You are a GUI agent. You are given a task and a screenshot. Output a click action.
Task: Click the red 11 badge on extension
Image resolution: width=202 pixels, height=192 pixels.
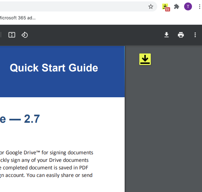[x=167, y=9]
